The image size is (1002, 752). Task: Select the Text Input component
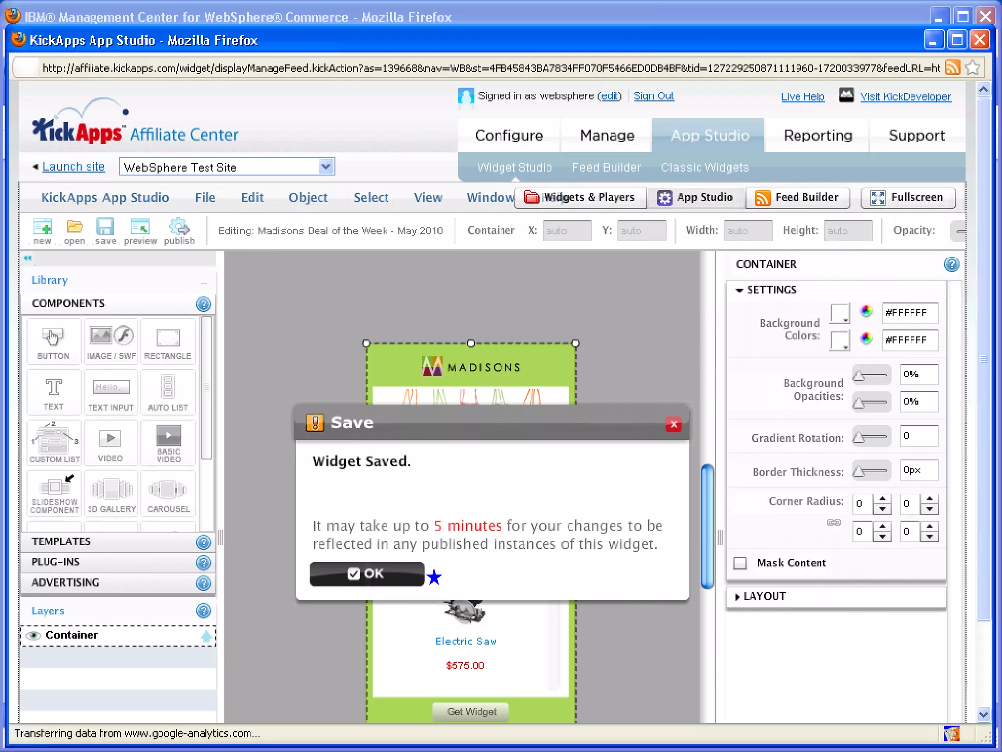click(111, 392)
